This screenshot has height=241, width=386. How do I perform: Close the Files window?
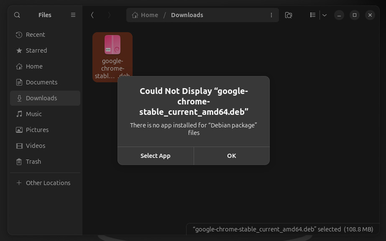pos(370,15)
